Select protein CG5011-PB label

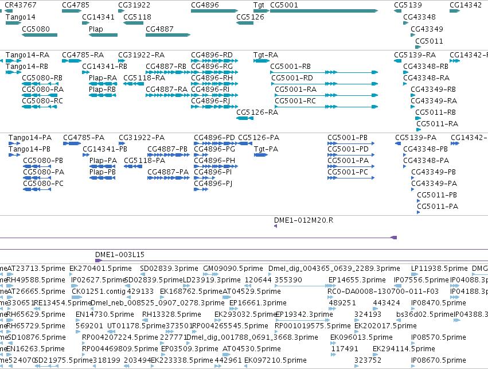pyautogui.click(x=437, y=195)
